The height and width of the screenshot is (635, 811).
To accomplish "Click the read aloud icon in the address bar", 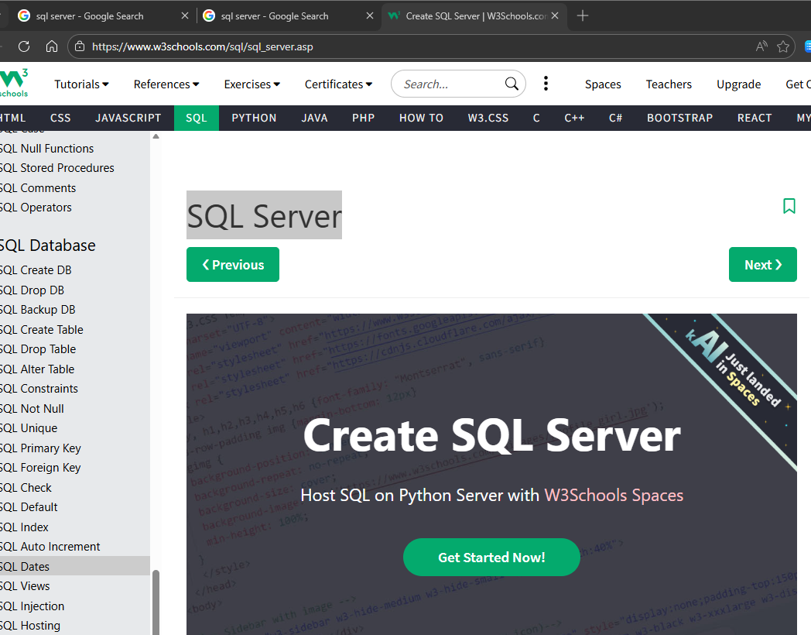I will pos(761,46).
